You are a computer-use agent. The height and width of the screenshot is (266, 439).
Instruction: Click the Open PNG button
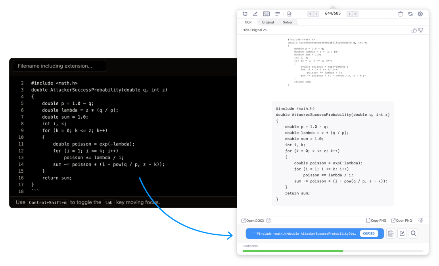pos(401,221)
